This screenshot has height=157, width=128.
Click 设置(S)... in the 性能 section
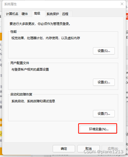point(104,51)
